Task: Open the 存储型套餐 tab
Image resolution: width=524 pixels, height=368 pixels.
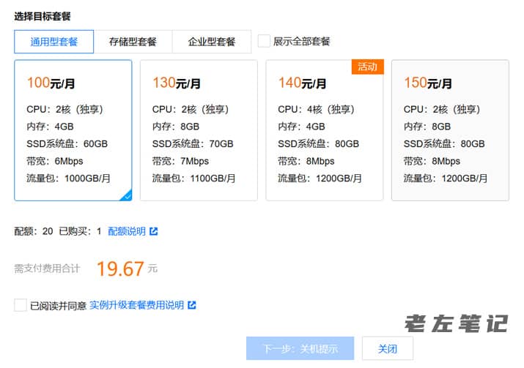Action: 133,42
